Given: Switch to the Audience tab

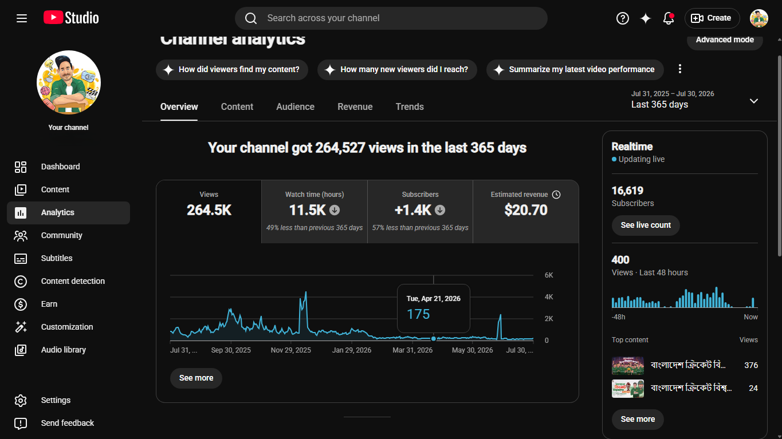Looking at the screenshot, I should 295,107.
